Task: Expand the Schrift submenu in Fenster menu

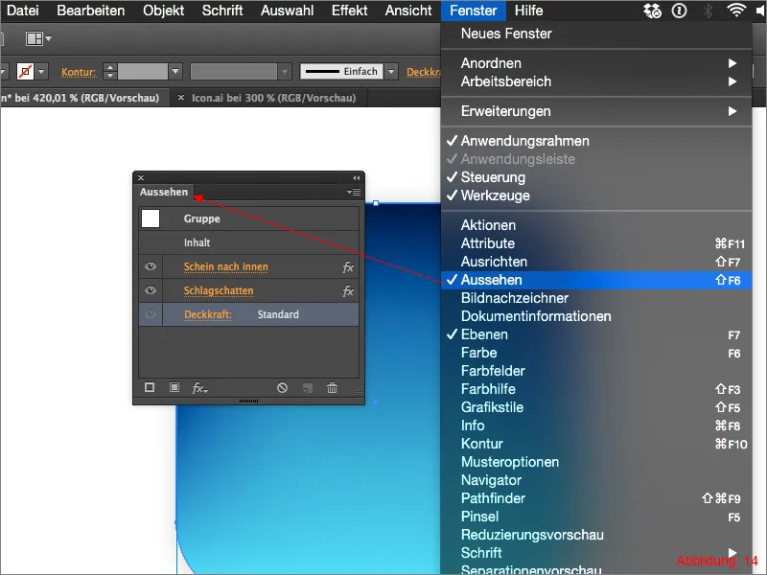Action: click(x=596, y=553)
